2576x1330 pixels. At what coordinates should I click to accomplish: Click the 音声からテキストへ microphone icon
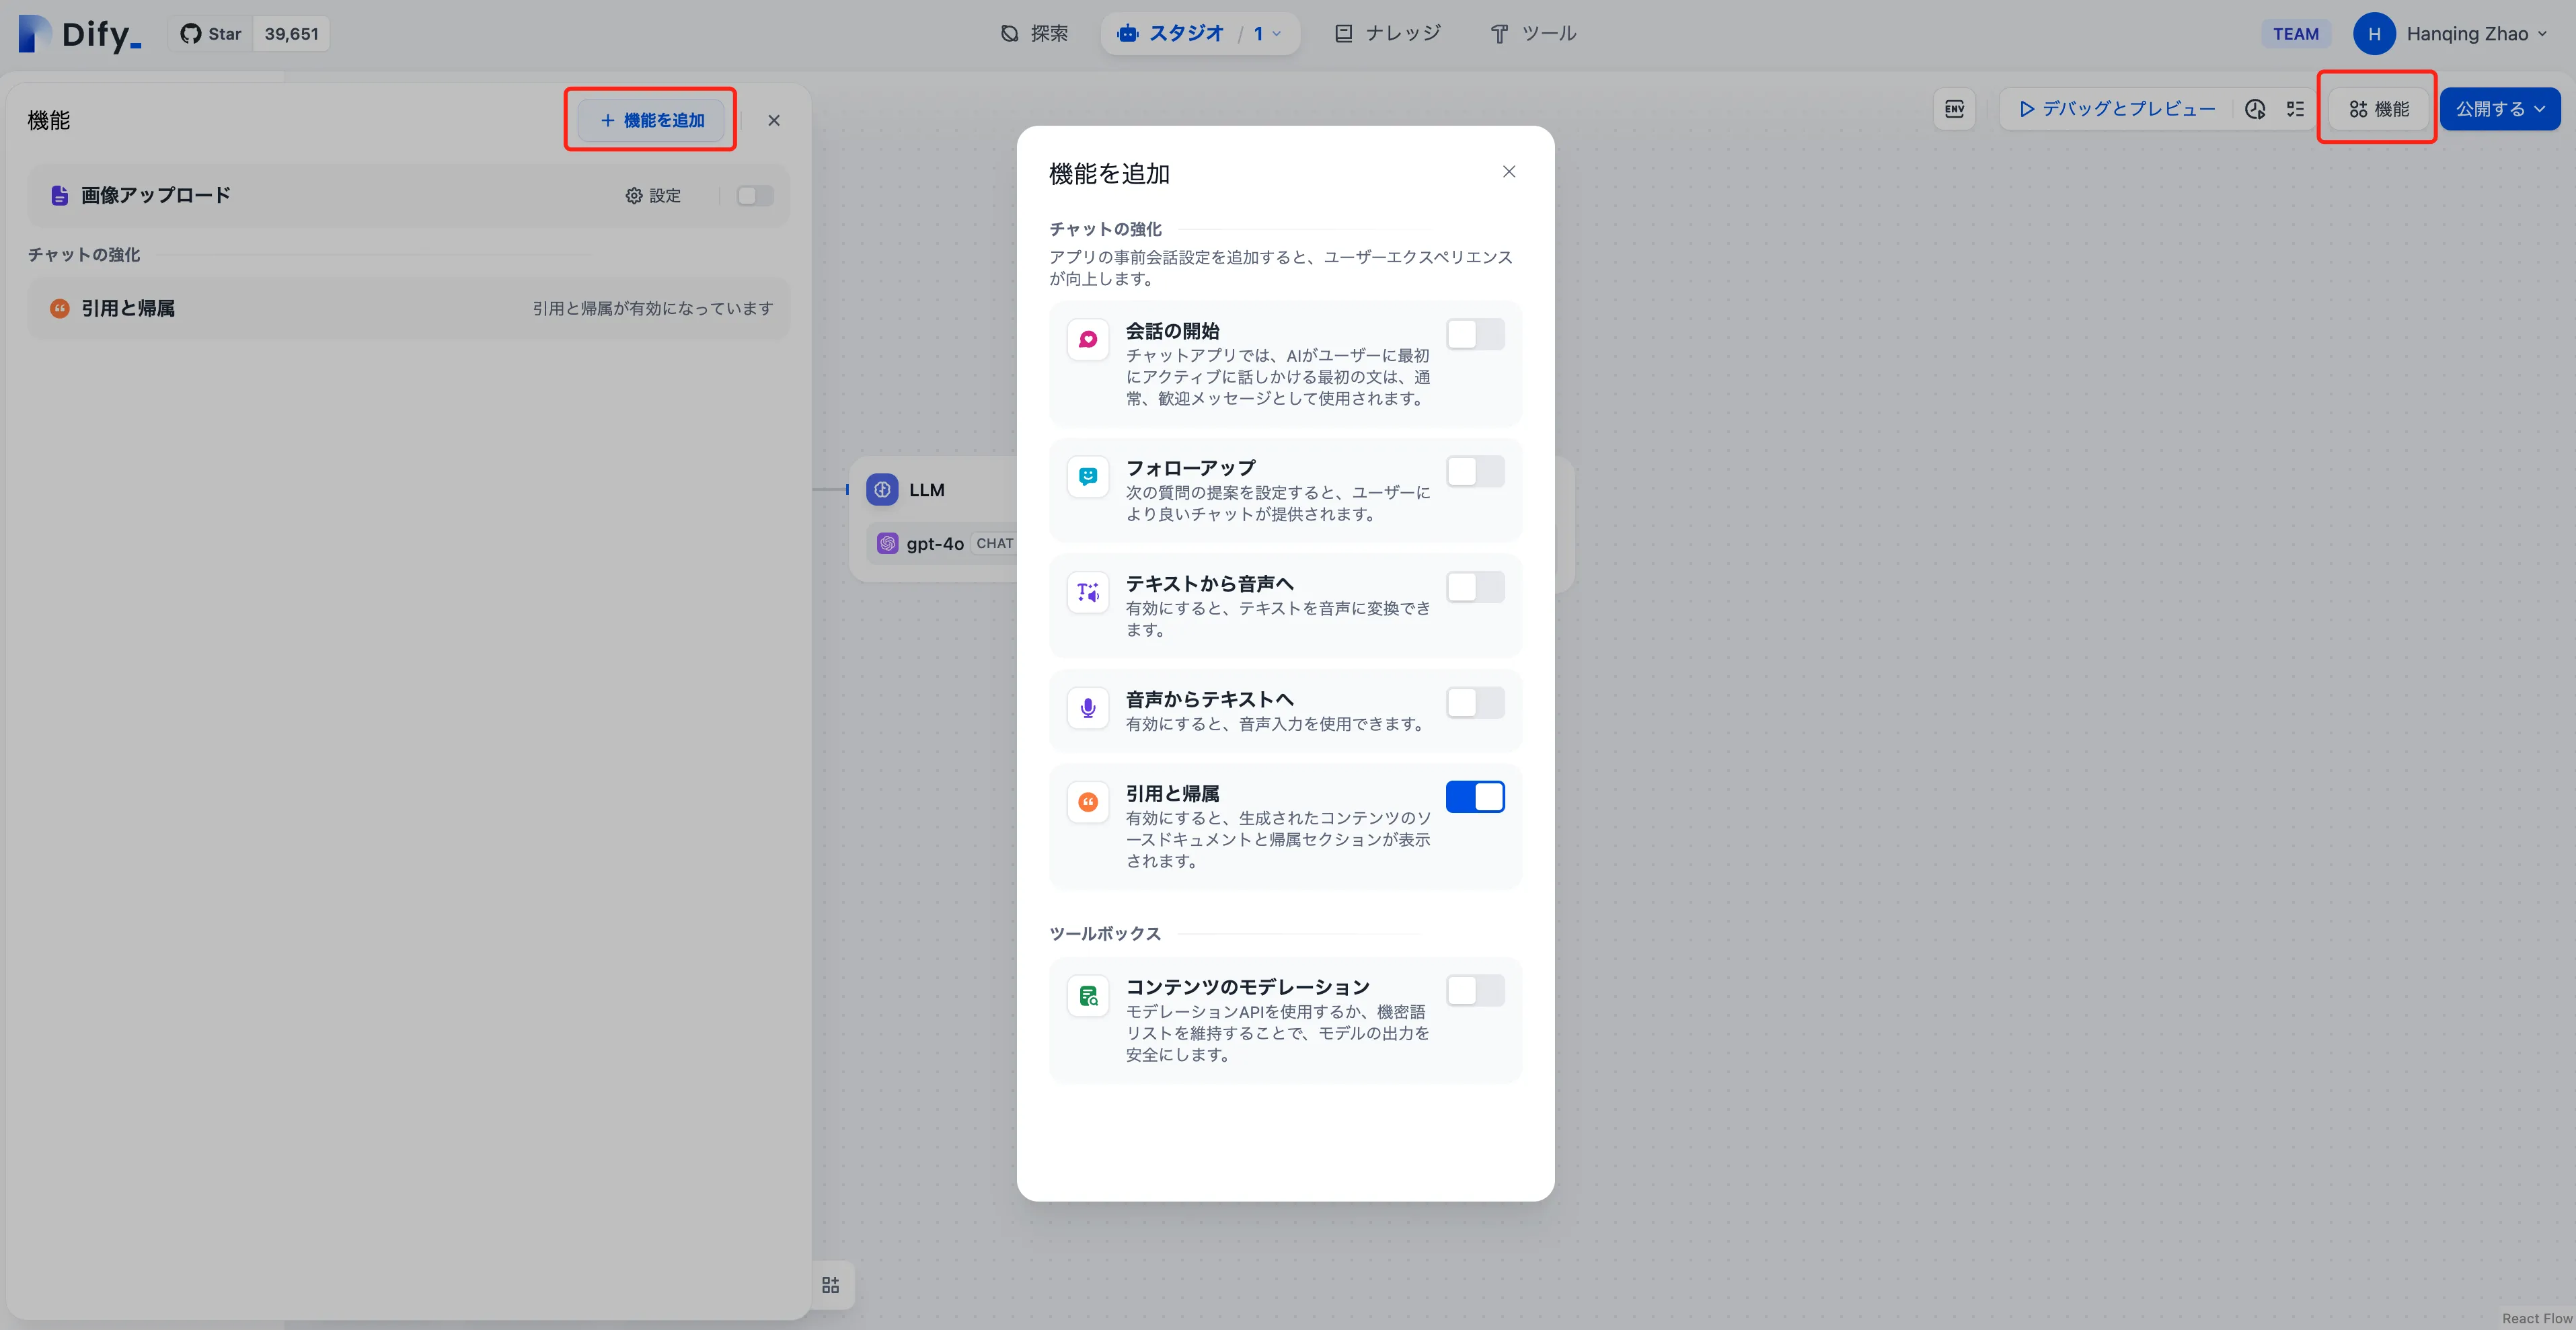pyautogui.click(x=1088, y=708)
